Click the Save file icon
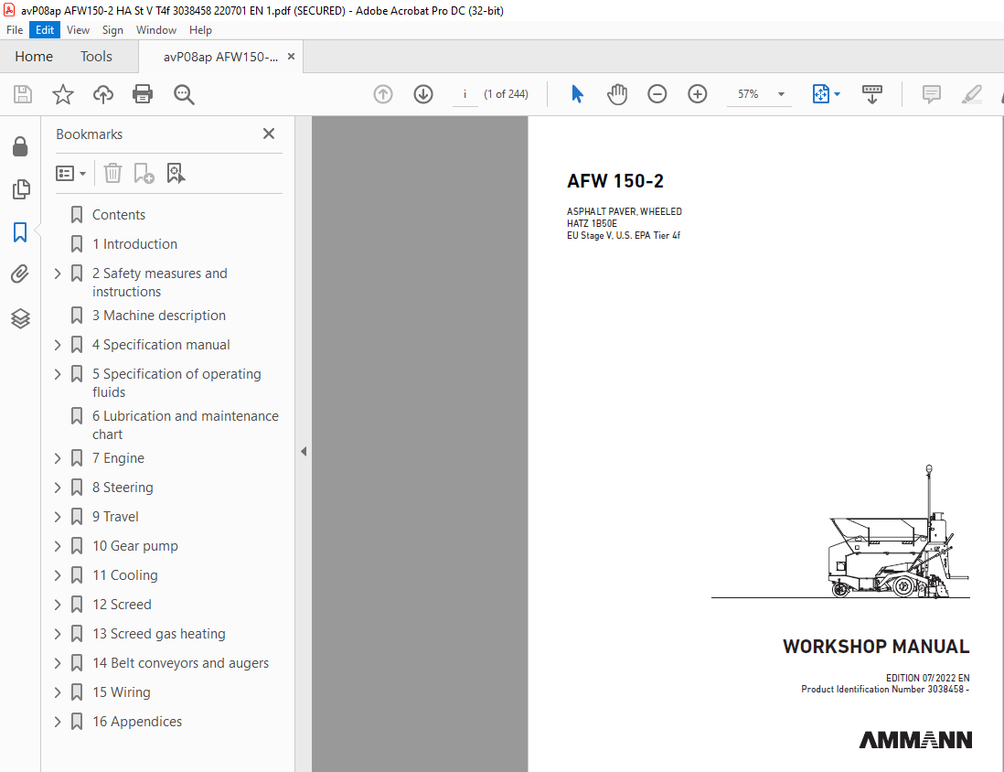1004x772 pixels. tap(23, 94)
